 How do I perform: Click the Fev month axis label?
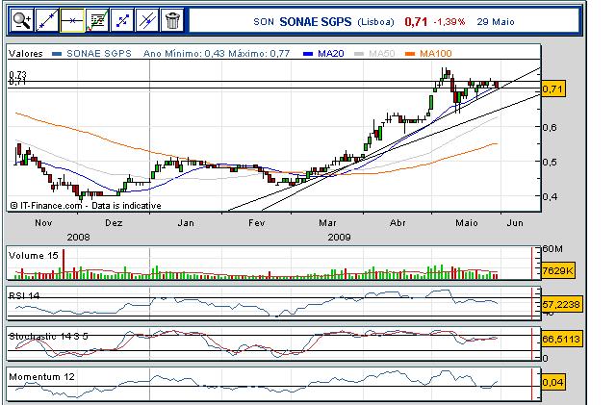(257, 223)
